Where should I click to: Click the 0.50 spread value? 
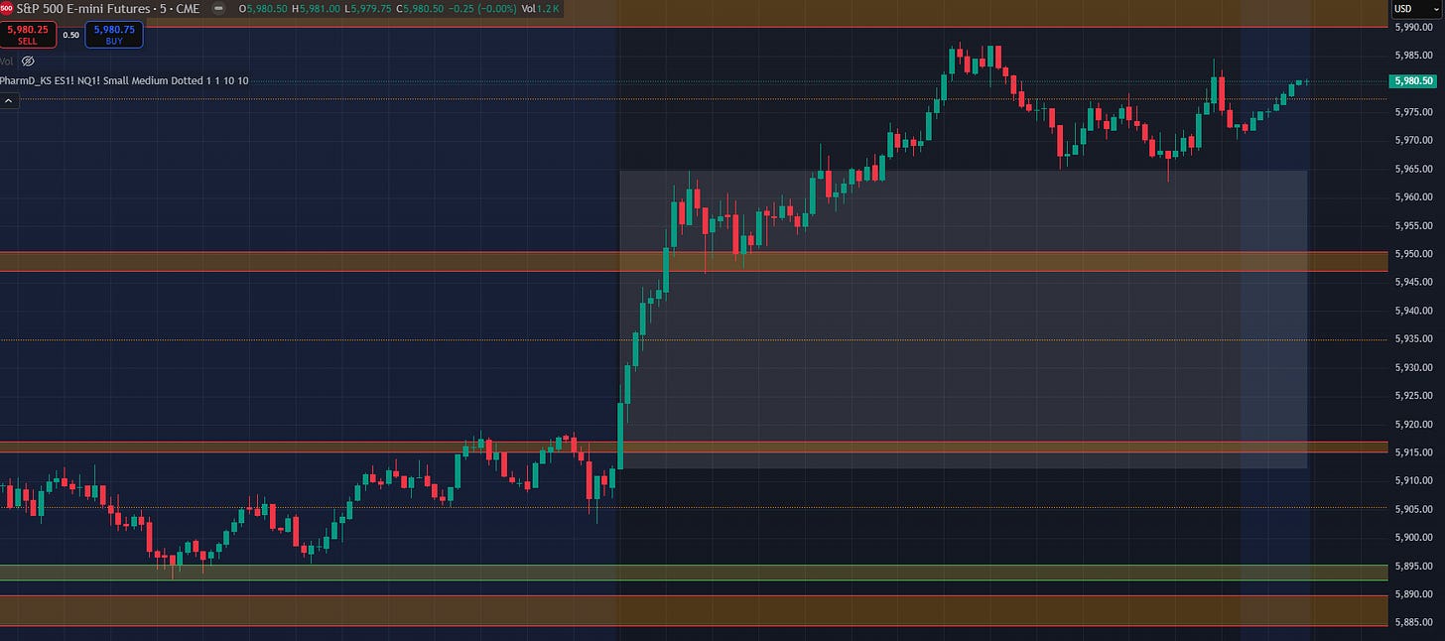click(70, 35)
